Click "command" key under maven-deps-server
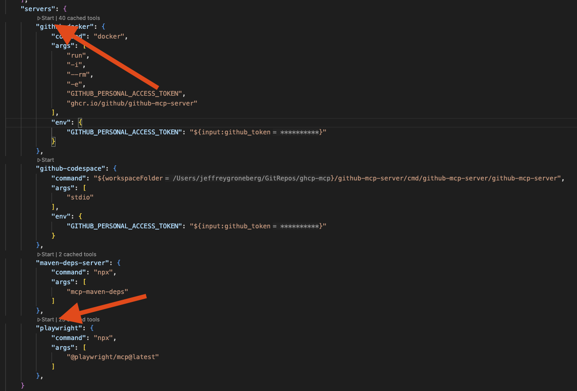Image resolution: width=577 pixels, height=391 pixels. coord(68,272)
